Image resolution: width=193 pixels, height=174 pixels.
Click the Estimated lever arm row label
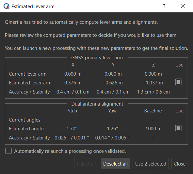click(x=30, y=83)
